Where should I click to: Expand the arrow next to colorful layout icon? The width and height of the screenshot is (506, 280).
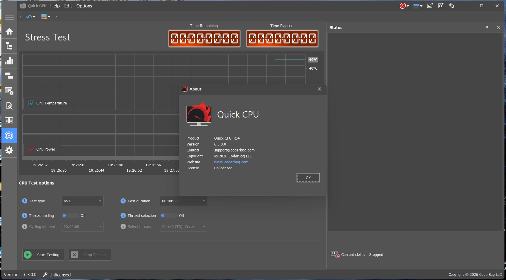coord(49,17)
